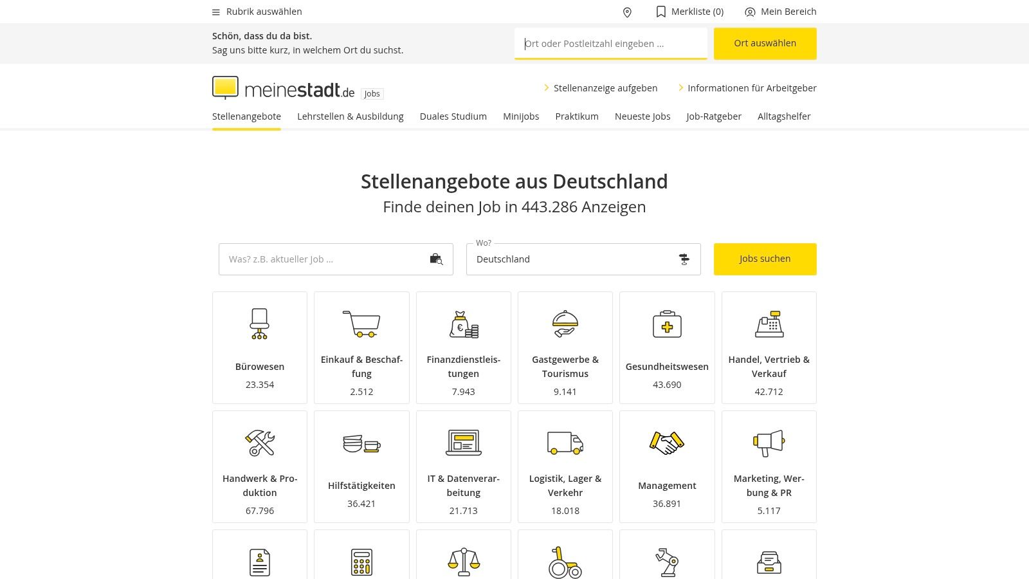Image resolution: width=1029 pixels, height=579 pixels.
Task: Click the Logistik truck icon
Action: pyautogui.click(x=565, y=443)
